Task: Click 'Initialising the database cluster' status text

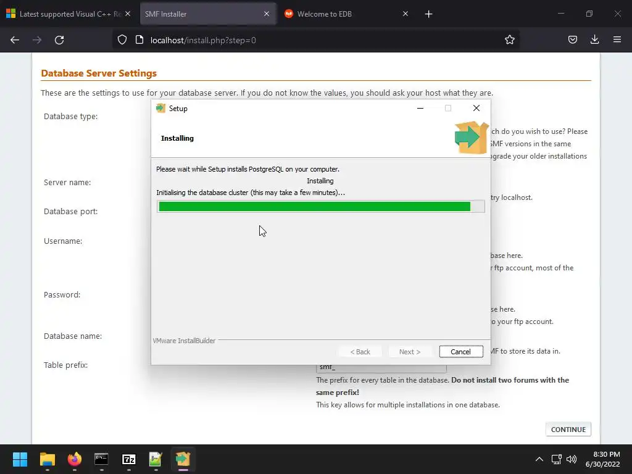Action: [251, 193]
